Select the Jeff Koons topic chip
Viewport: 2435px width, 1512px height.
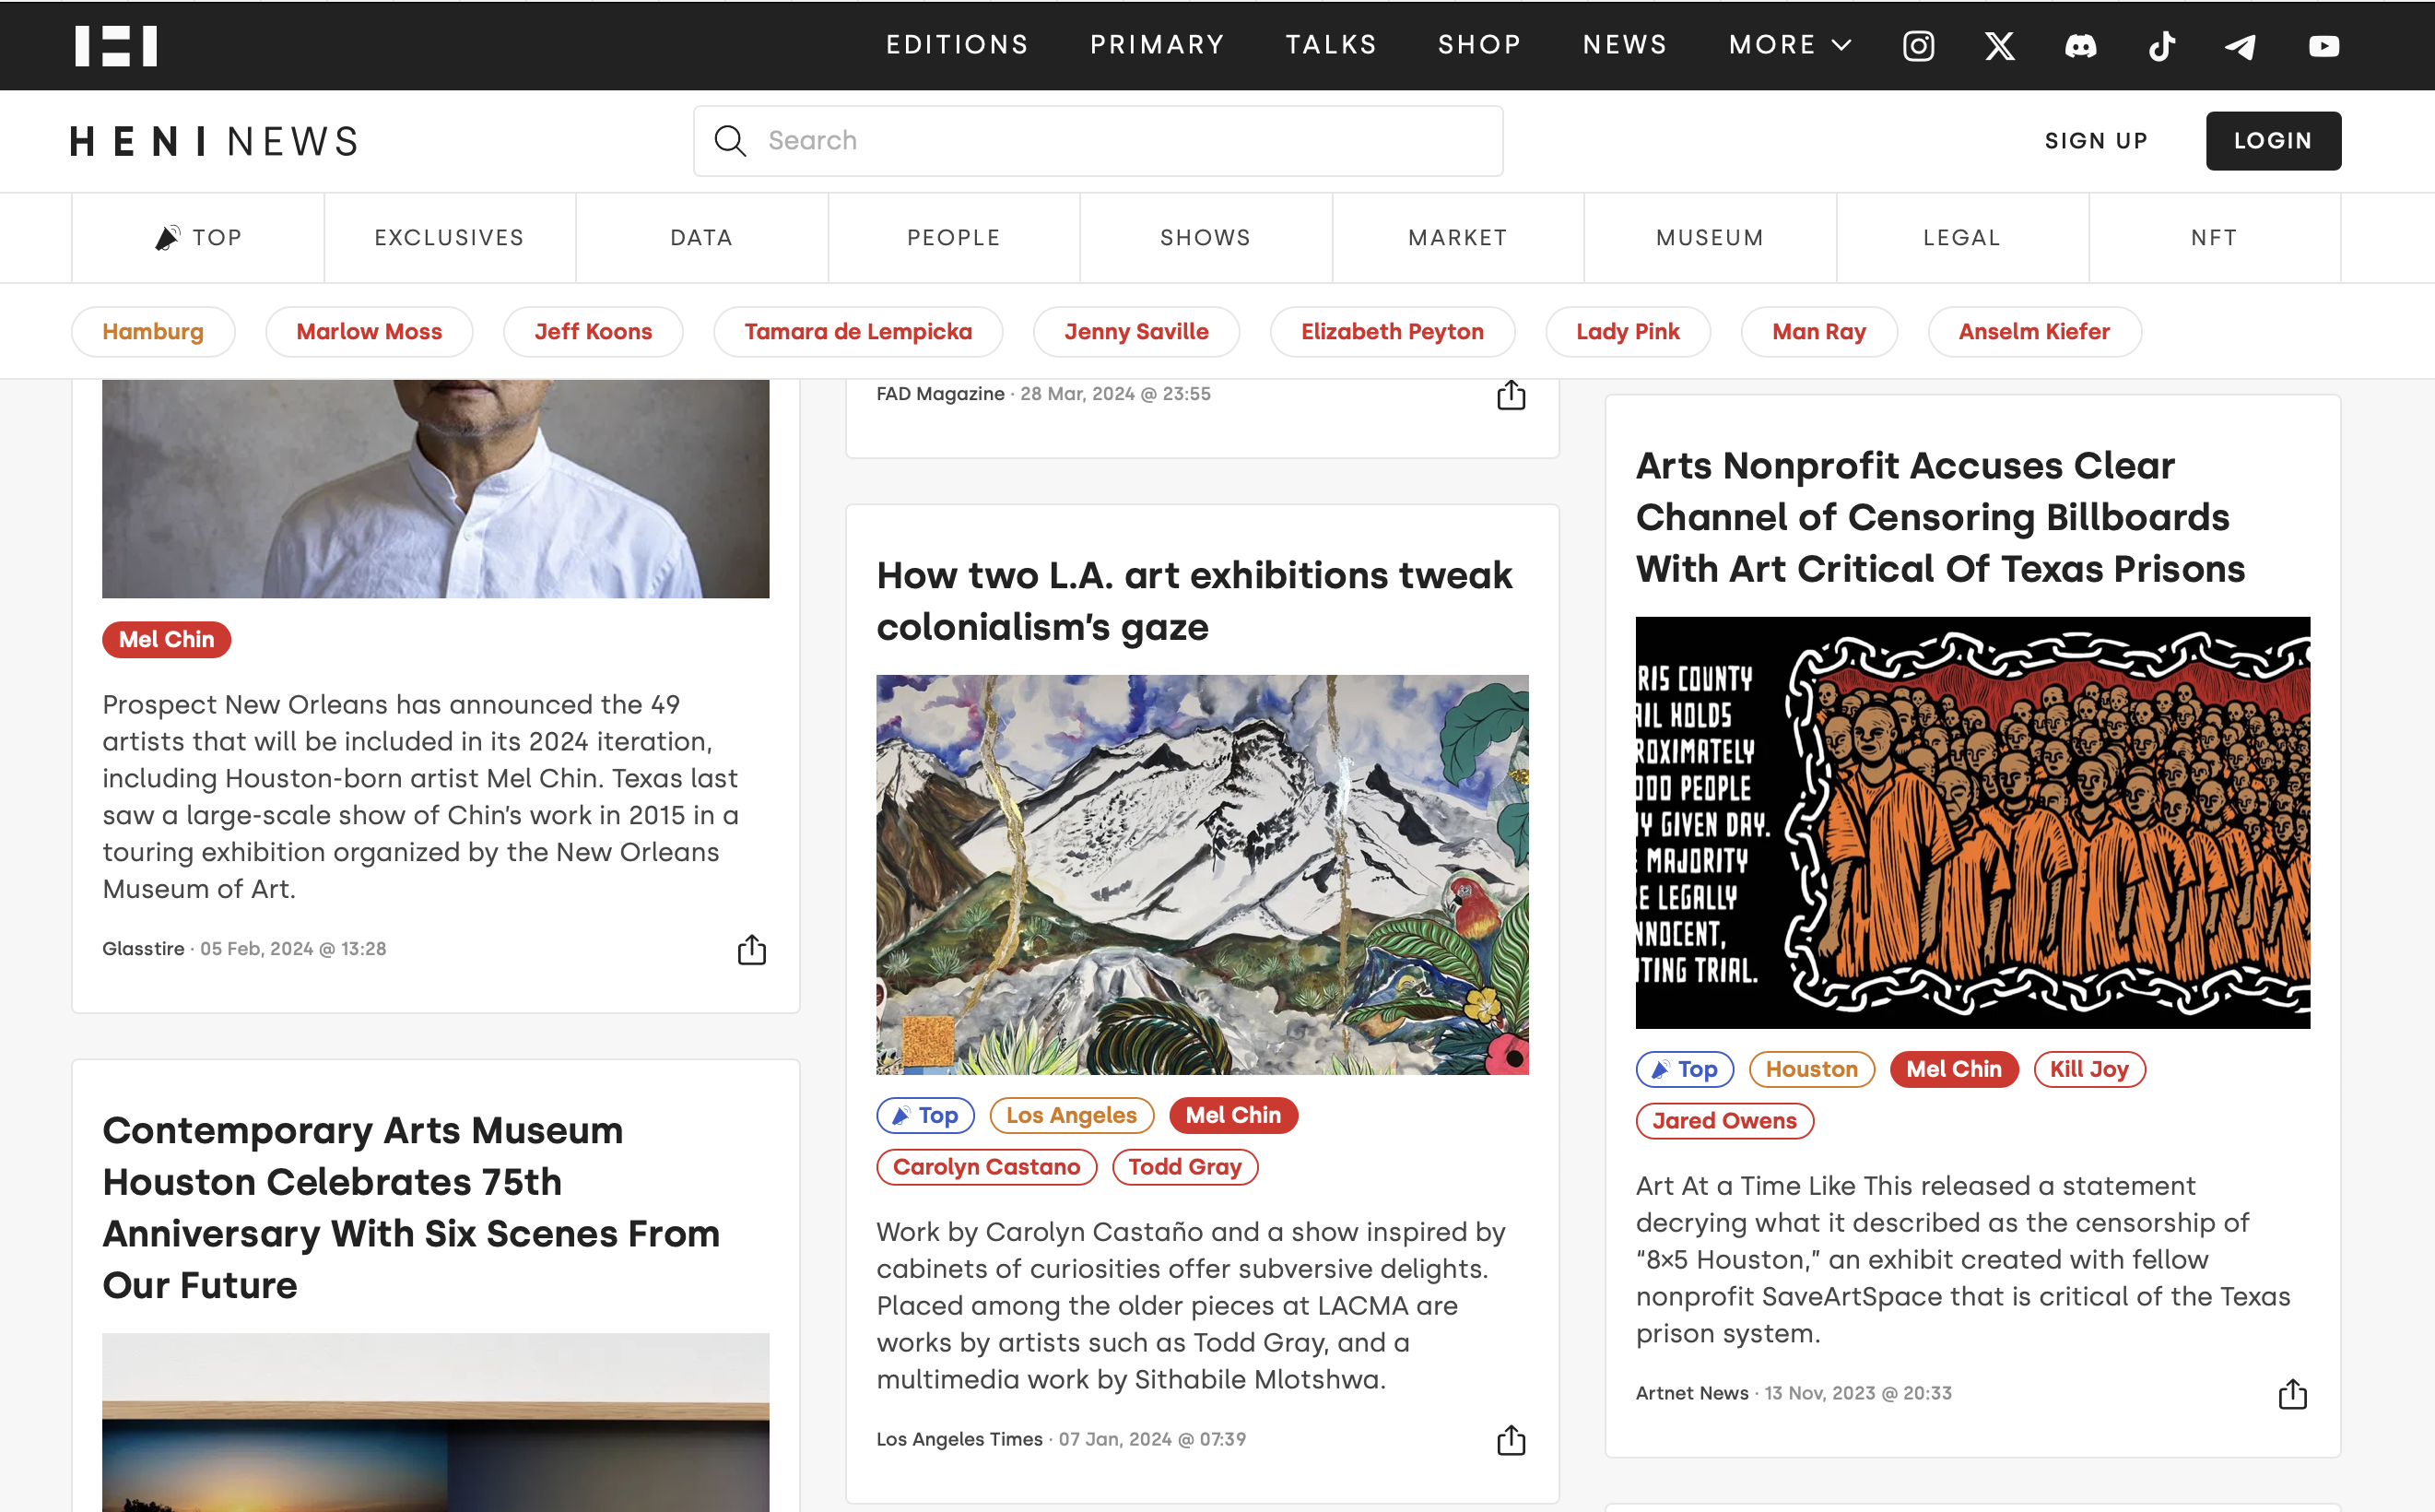tap(593, 332)
